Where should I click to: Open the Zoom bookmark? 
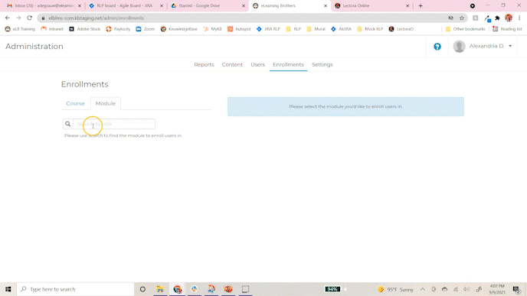[x=146, y=29]
